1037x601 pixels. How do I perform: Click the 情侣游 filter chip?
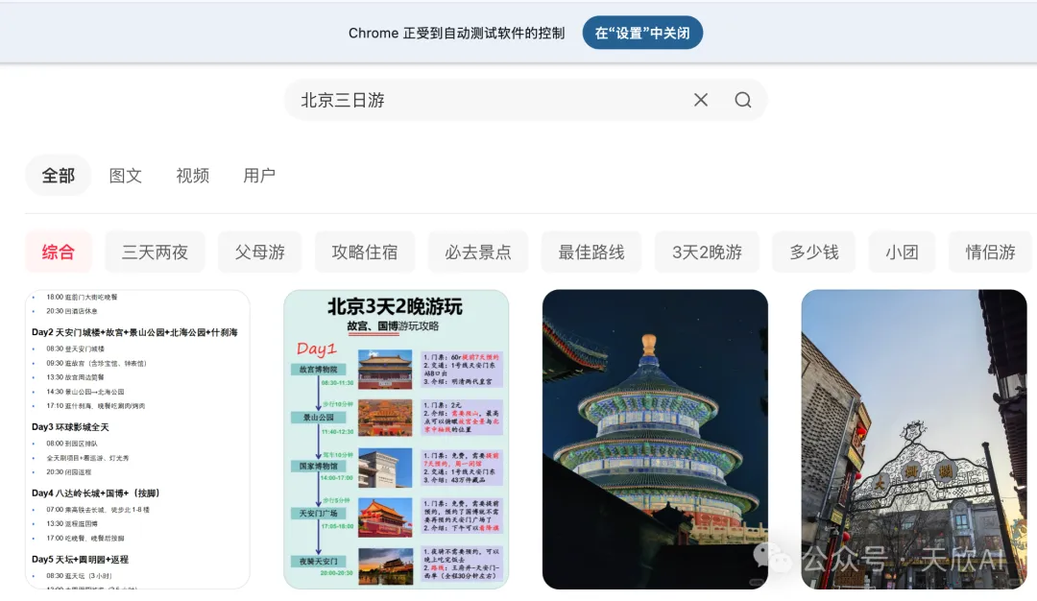pos(990,252)
